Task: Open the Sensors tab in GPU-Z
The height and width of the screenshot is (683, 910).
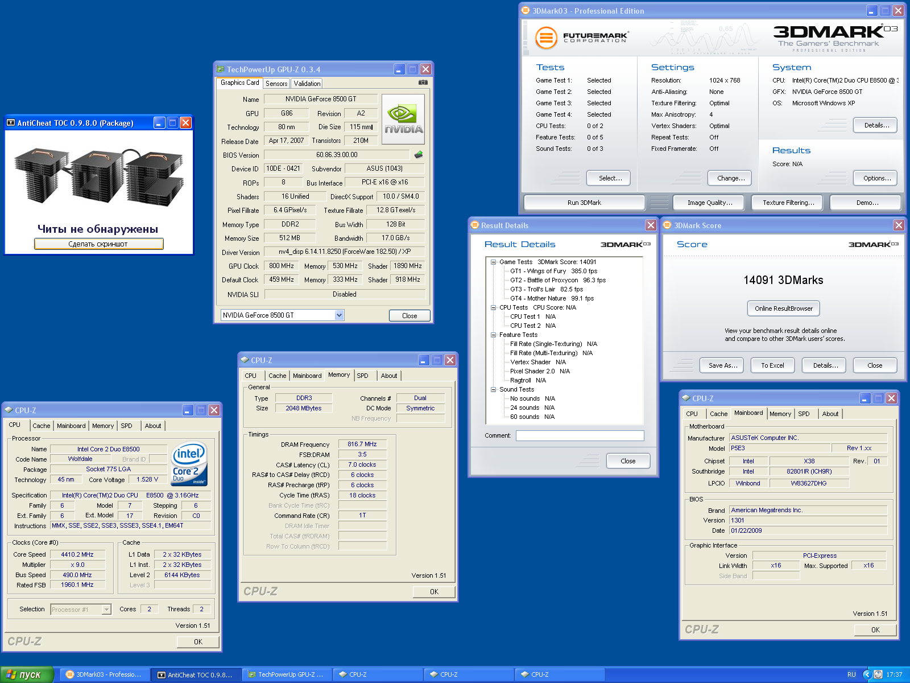Action: tap(276, 84)
